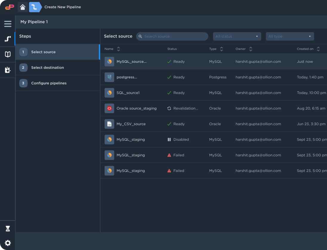The height and width of the screenshot is (250, 327).
Task: Click the Disabled status text
Action: coord(181,140)
